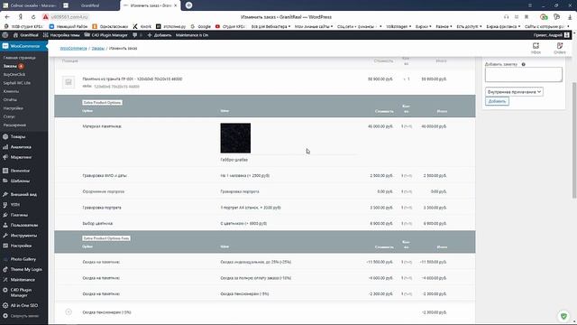The image size is (577, 325).
Task: Open the Orders panel icon
Action: tap(560, 48)
